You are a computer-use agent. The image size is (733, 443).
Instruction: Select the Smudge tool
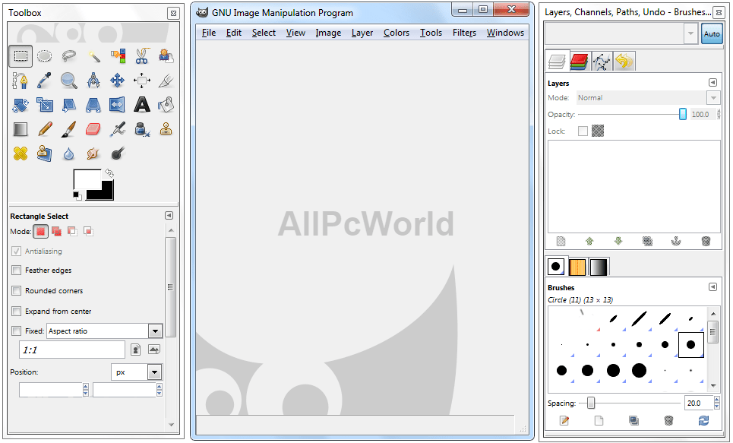93,153
